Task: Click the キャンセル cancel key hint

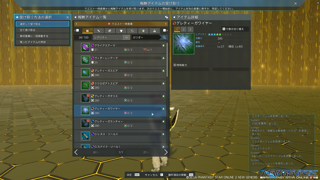Action: coord(154,174)
